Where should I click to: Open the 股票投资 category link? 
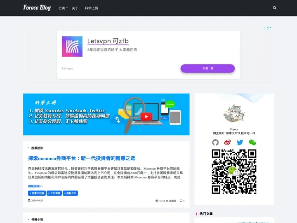pos(37,148)
